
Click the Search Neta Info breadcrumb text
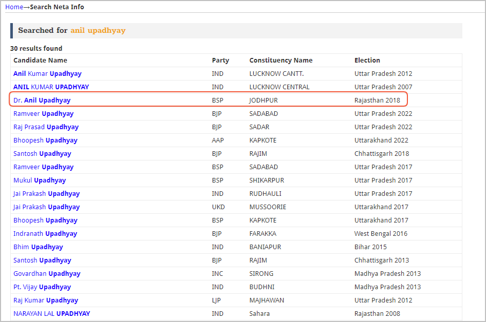tap(57, 7)
